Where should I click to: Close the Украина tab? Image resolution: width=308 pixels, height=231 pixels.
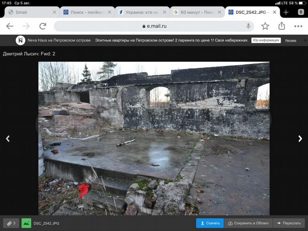(164, 12)
